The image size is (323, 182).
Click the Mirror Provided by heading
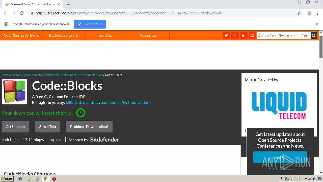(261, 80)
